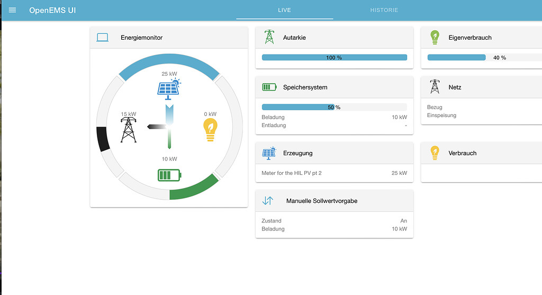Click the 10 kW label above battery icon
Screen dimensions: 542x295
pos(169,159)
